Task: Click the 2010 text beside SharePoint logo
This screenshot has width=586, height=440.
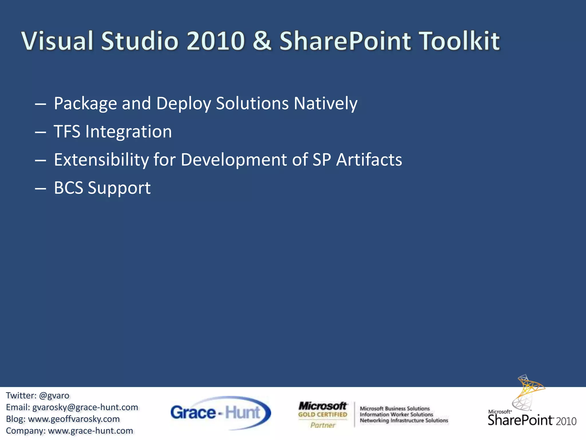Action: pyautogui.click(x=566, y=421)
